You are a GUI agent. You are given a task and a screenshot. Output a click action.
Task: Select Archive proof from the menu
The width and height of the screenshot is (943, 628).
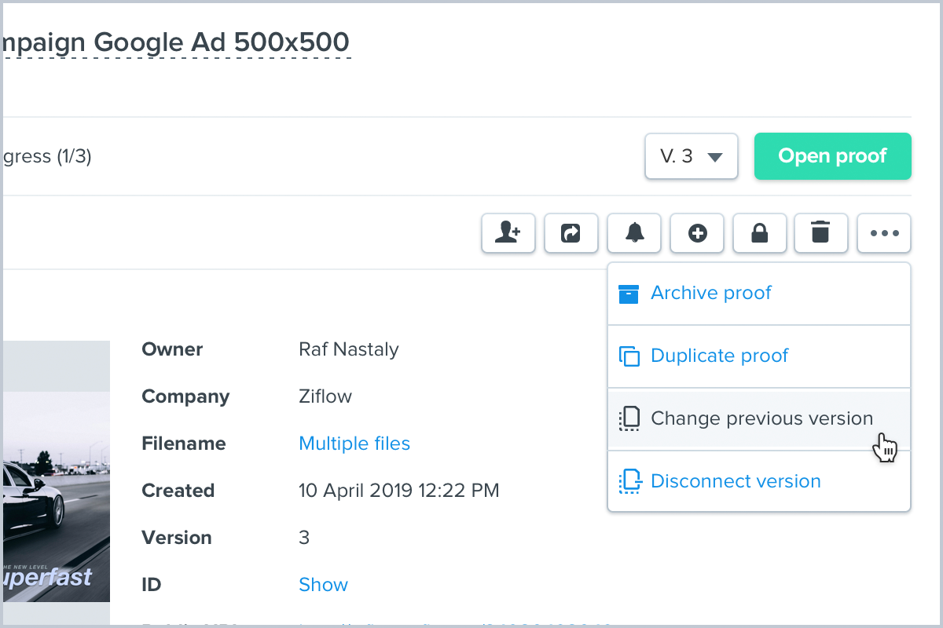pyautogui.click(x=710, y=293)
